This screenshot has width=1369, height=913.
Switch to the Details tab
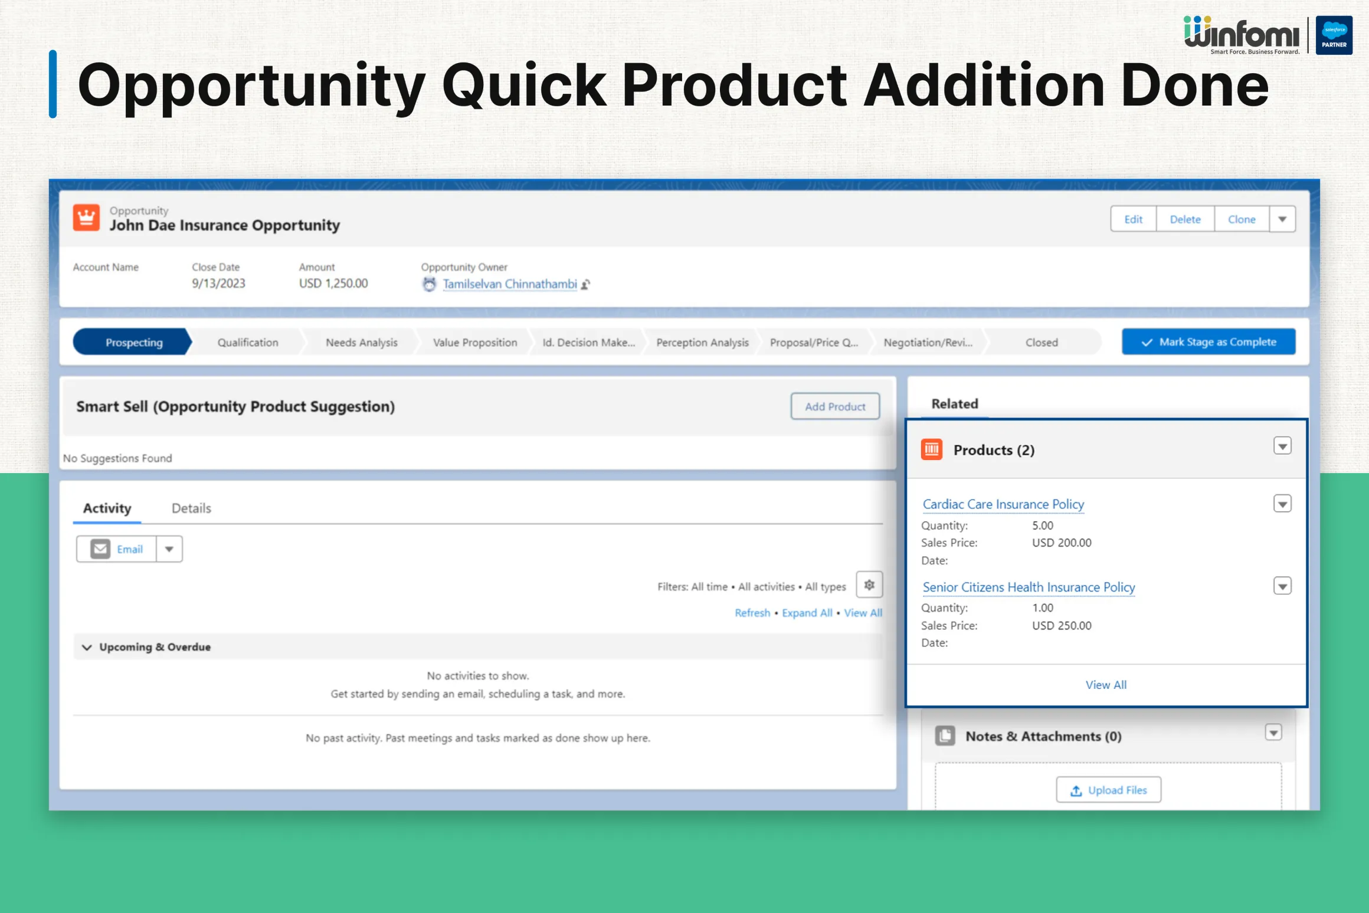point(191,508)
